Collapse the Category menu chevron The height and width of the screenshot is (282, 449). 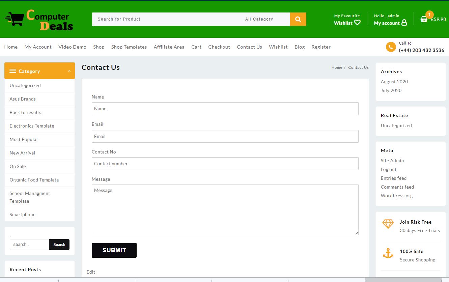click(x=69, y=71)
